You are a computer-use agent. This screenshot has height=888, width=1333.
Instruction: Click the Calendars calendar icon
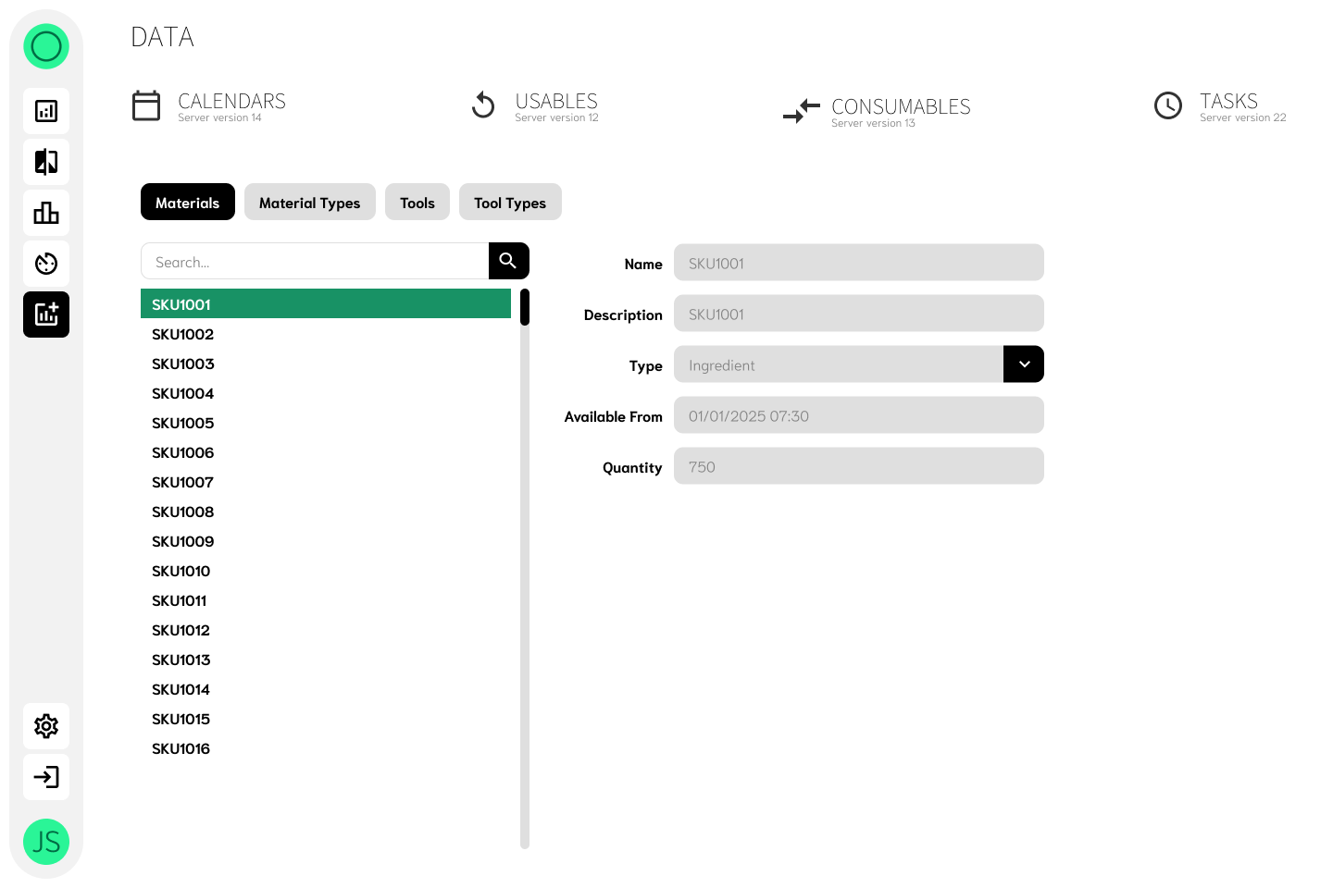coord(146,105)
